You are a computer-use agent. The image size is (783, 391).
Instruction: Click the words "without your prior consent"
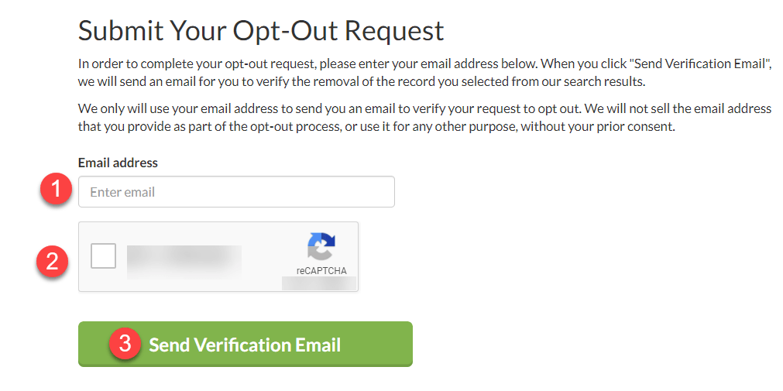pos(598,127)
